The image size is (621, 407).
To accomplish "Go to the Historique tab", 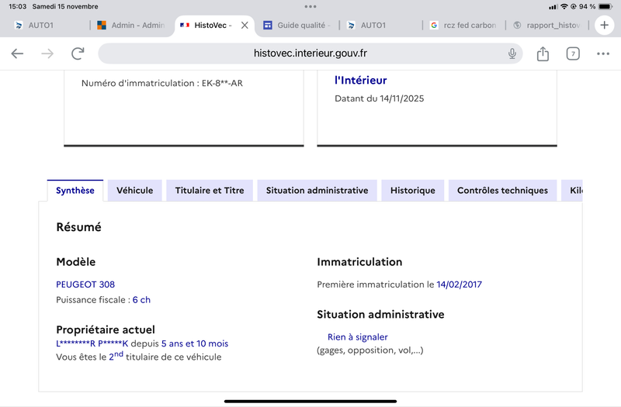I will (413, 190).
